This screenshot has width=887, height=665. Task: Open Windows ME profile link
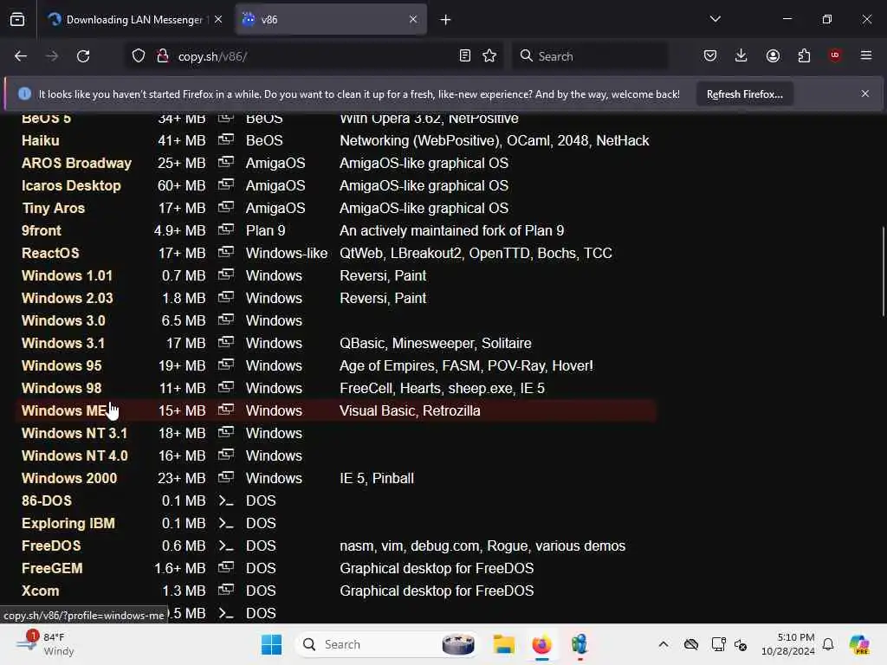pyautogui.click(x=63, y=410)
